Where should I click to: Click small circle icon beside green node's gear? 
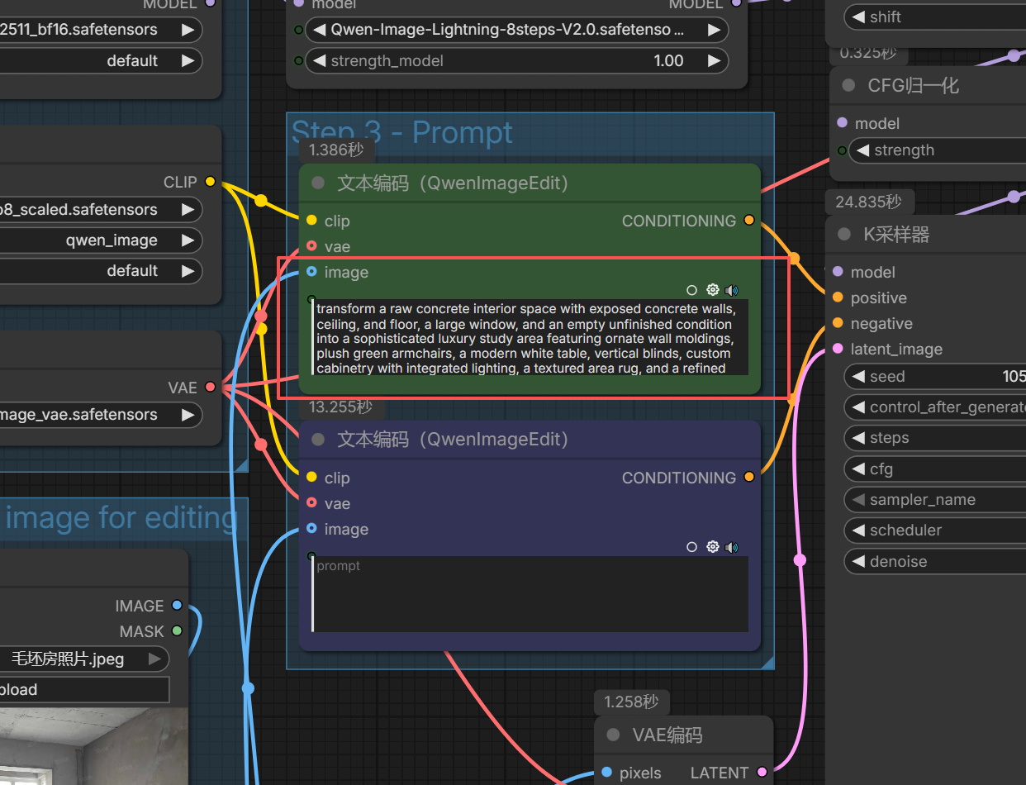click(692, 290)
